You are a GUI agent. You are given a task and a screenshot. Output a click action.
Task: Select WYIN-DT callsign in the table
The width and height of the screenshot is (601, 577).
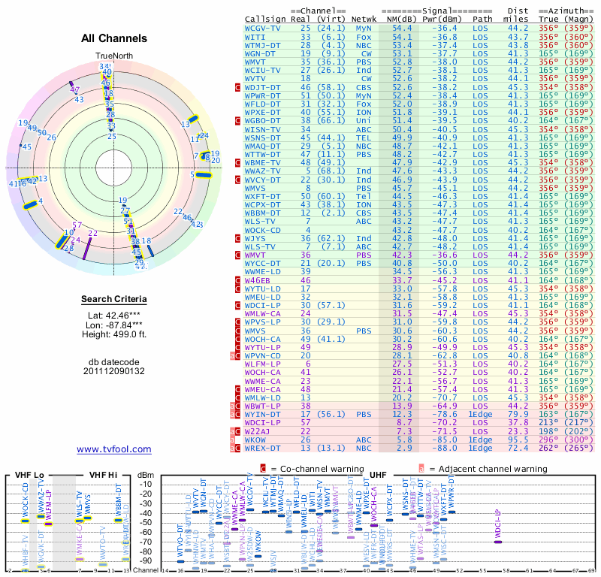coord(262,415)
